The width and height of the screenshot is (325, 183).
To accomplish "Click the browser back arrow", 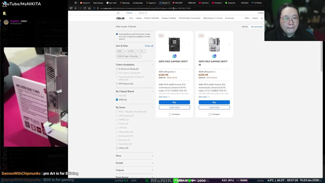I will click(x=75, y=8).
